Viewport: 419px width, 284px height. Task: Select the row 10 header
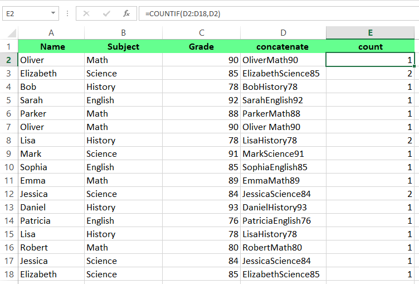coord(9,167)
